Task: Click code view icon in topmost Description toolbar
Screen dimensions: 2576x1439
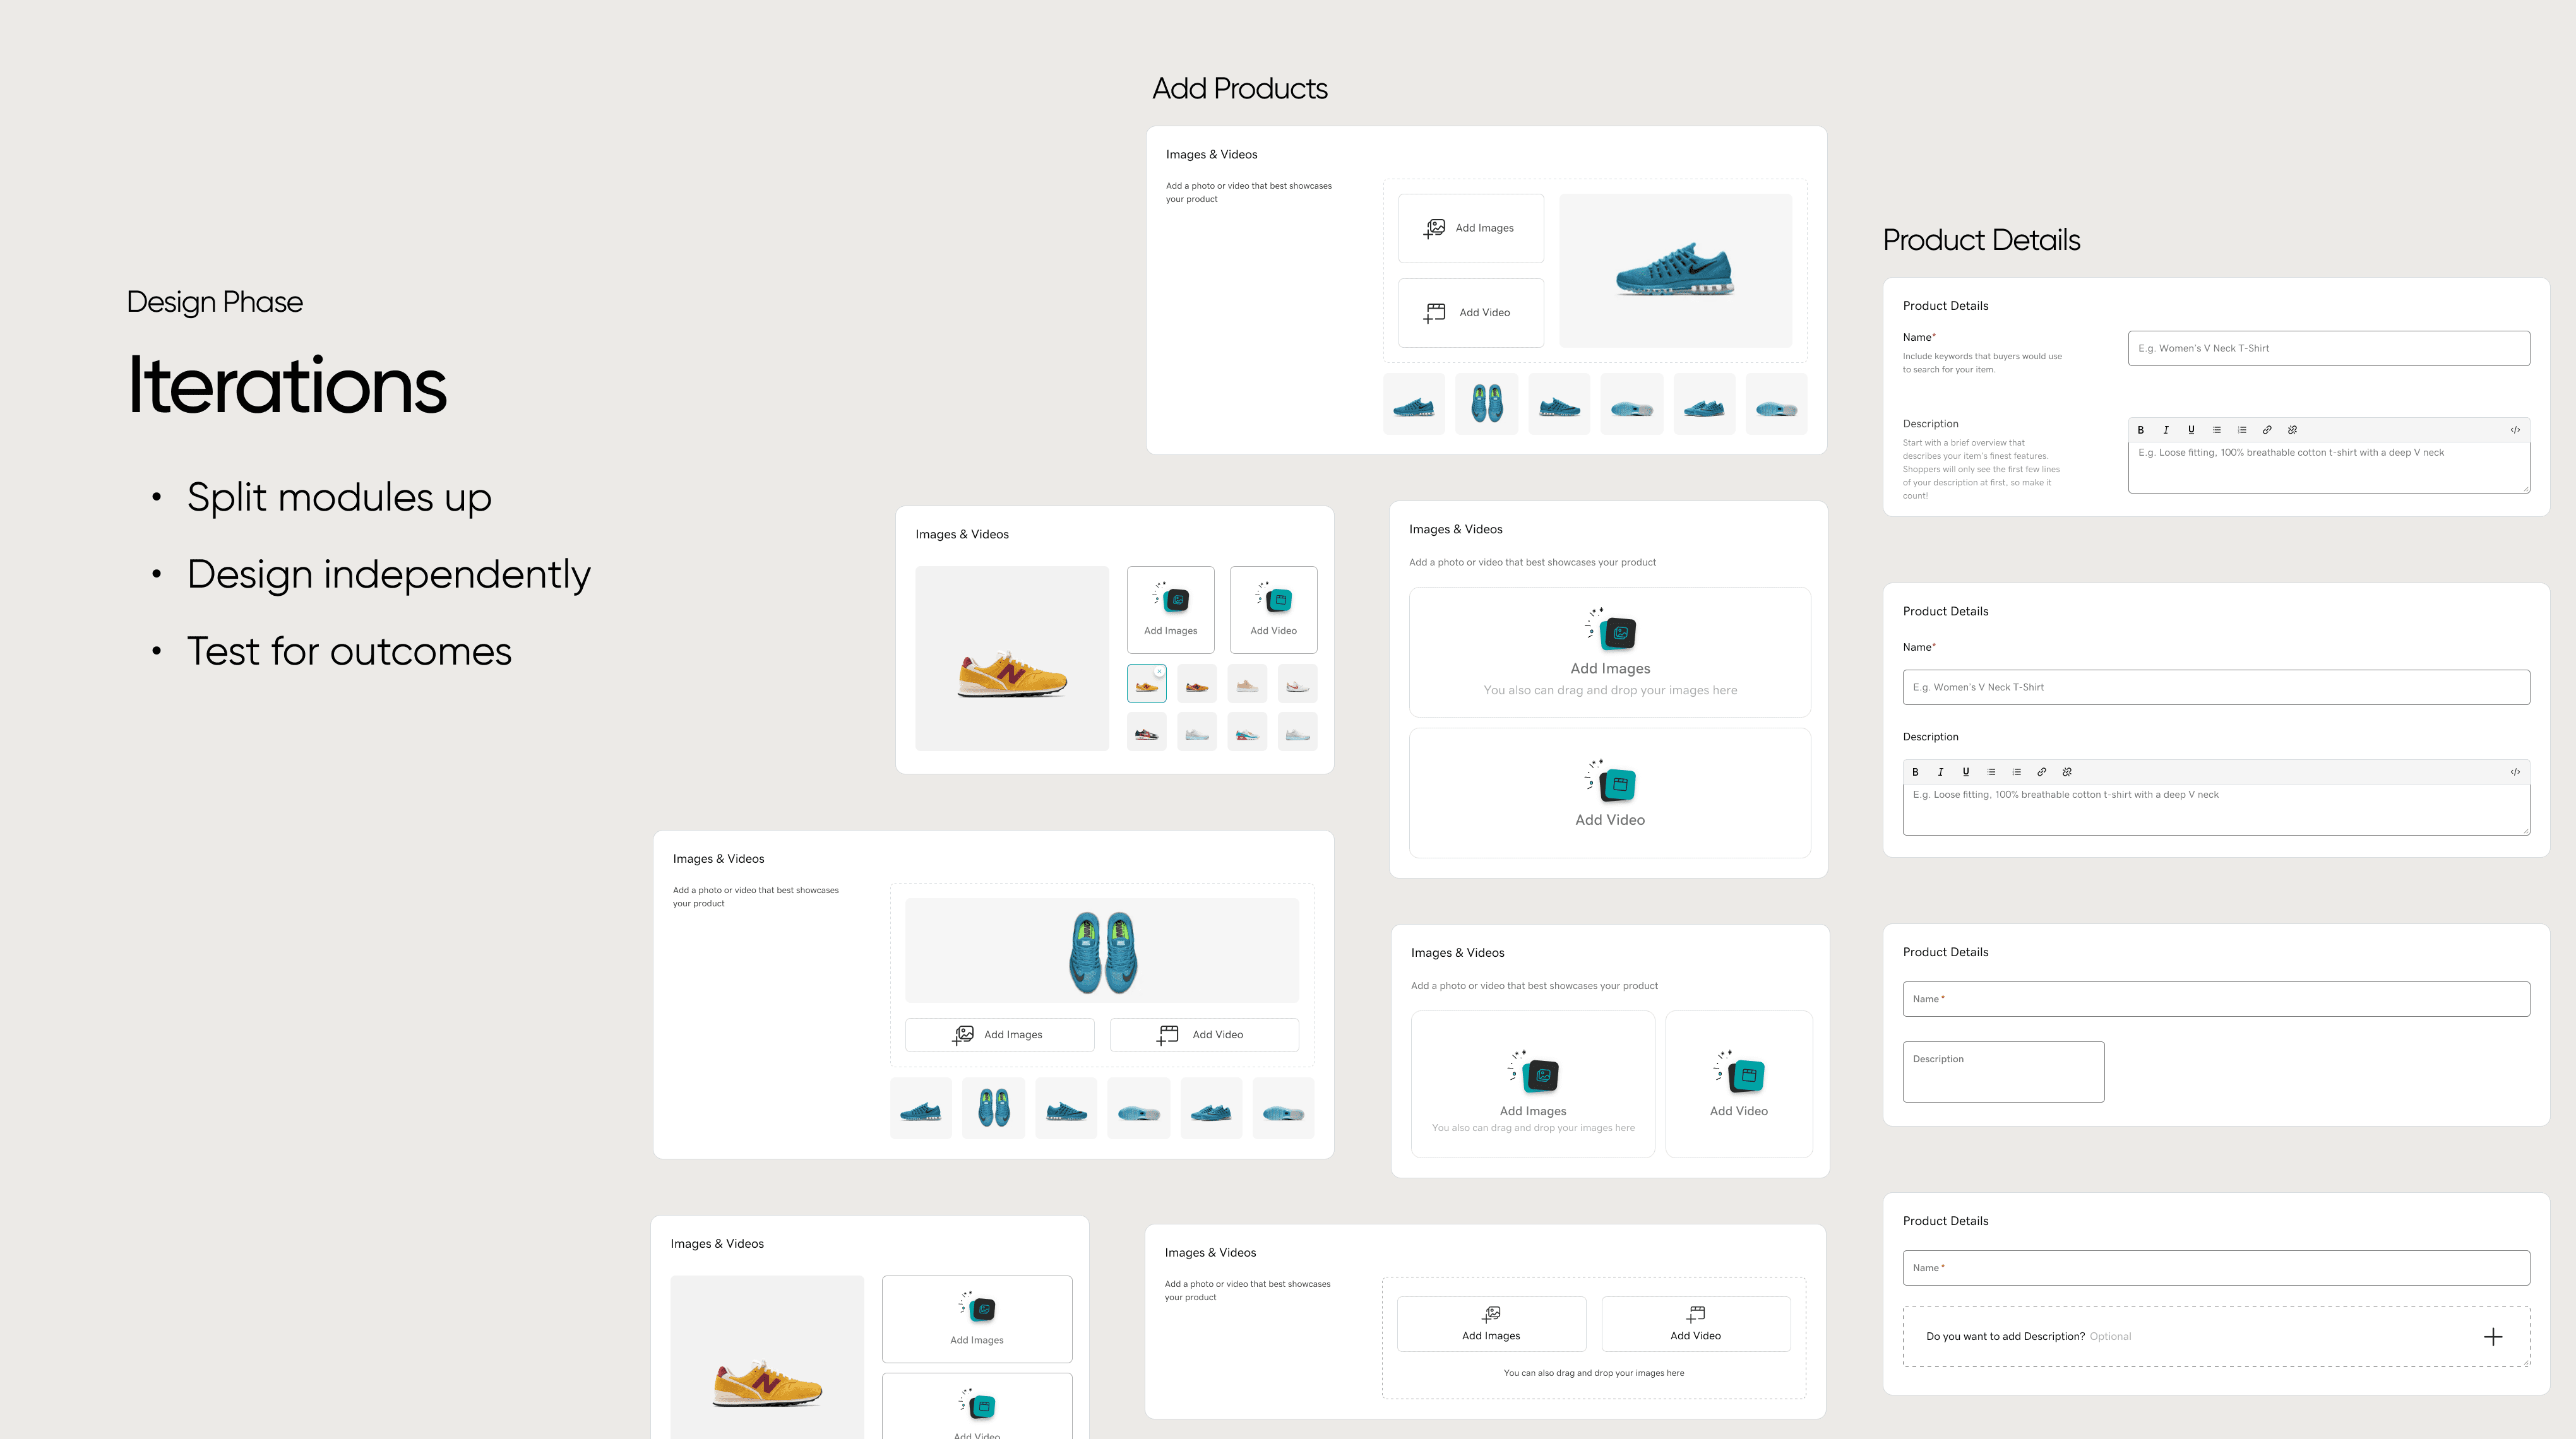Action: click(2514, 430)
